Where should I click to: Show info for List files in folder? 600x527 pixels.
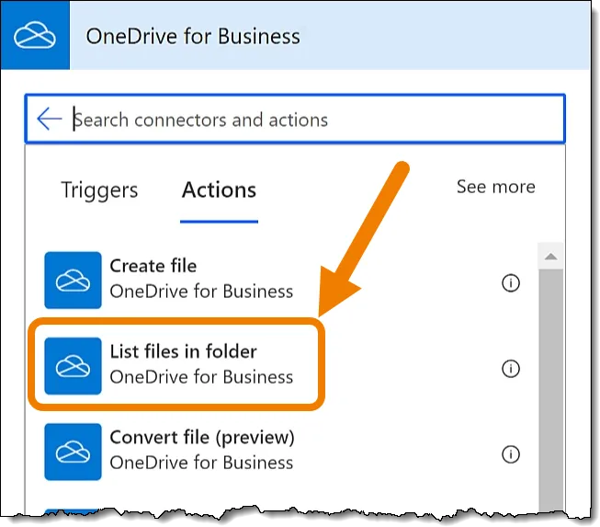pyautogui.click(x=511, y=369)
